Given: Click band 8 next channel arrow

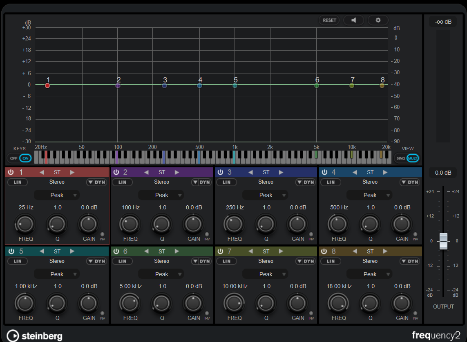Looking at the screenshot, I should click(x=385, y=251).
